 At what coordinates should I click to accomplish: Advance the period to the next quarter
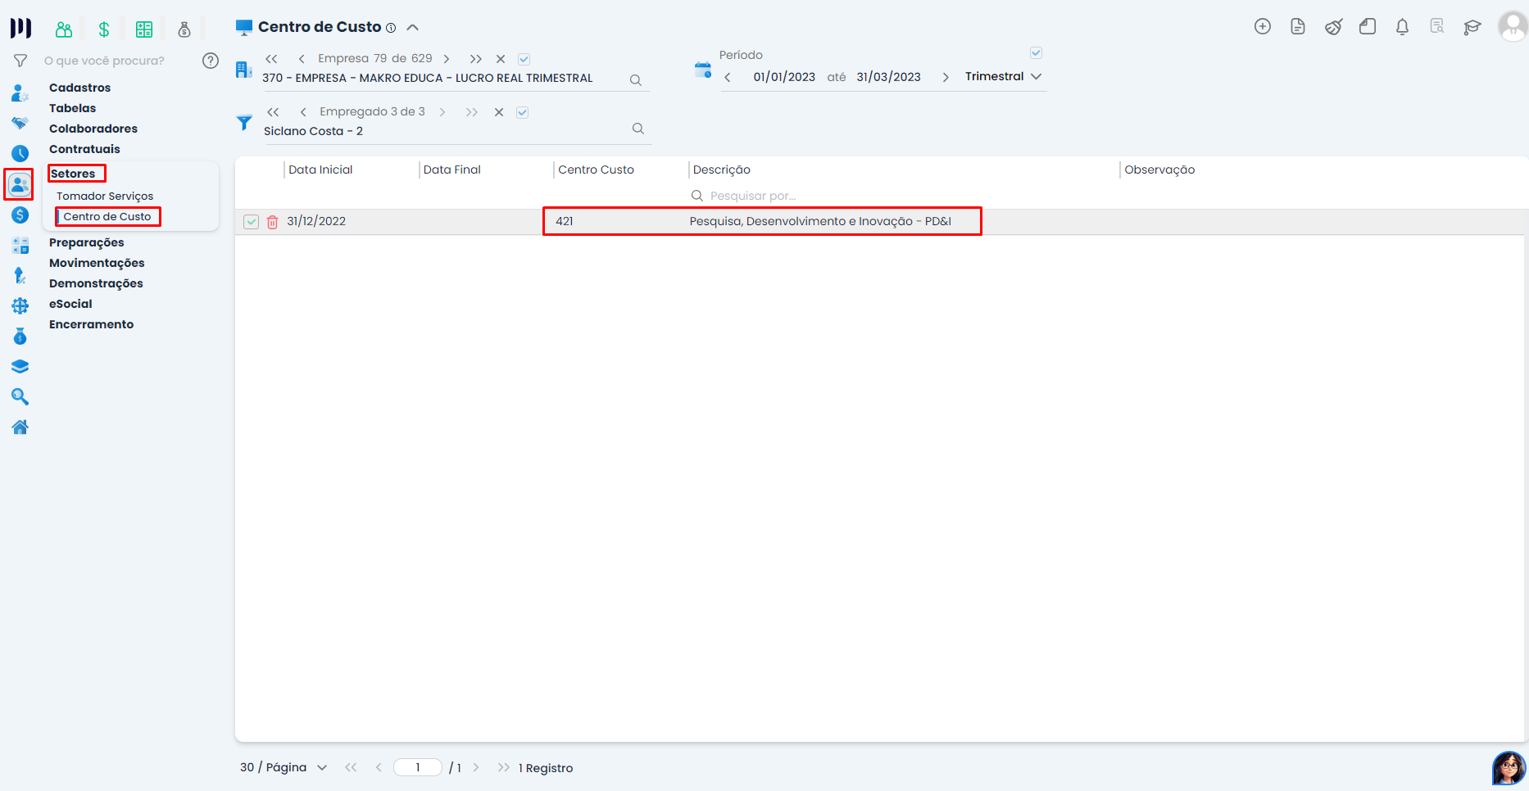[946, 77]
